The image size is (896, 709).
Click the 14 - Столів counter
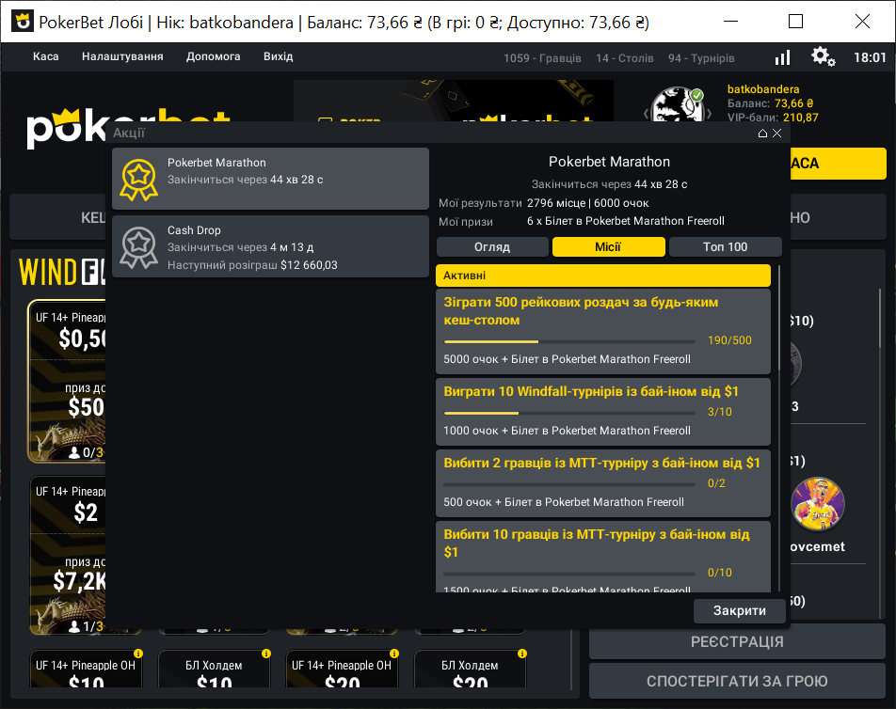point(625,58)
